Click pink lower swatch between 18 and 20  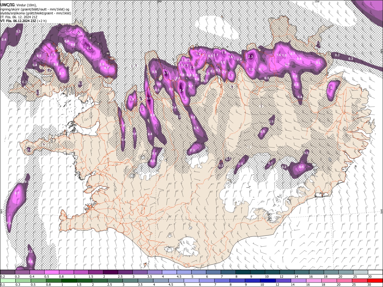point(329,280)
